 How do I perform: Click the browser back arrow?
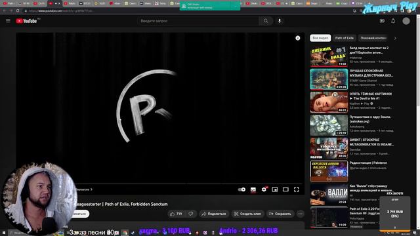(5, 10)
